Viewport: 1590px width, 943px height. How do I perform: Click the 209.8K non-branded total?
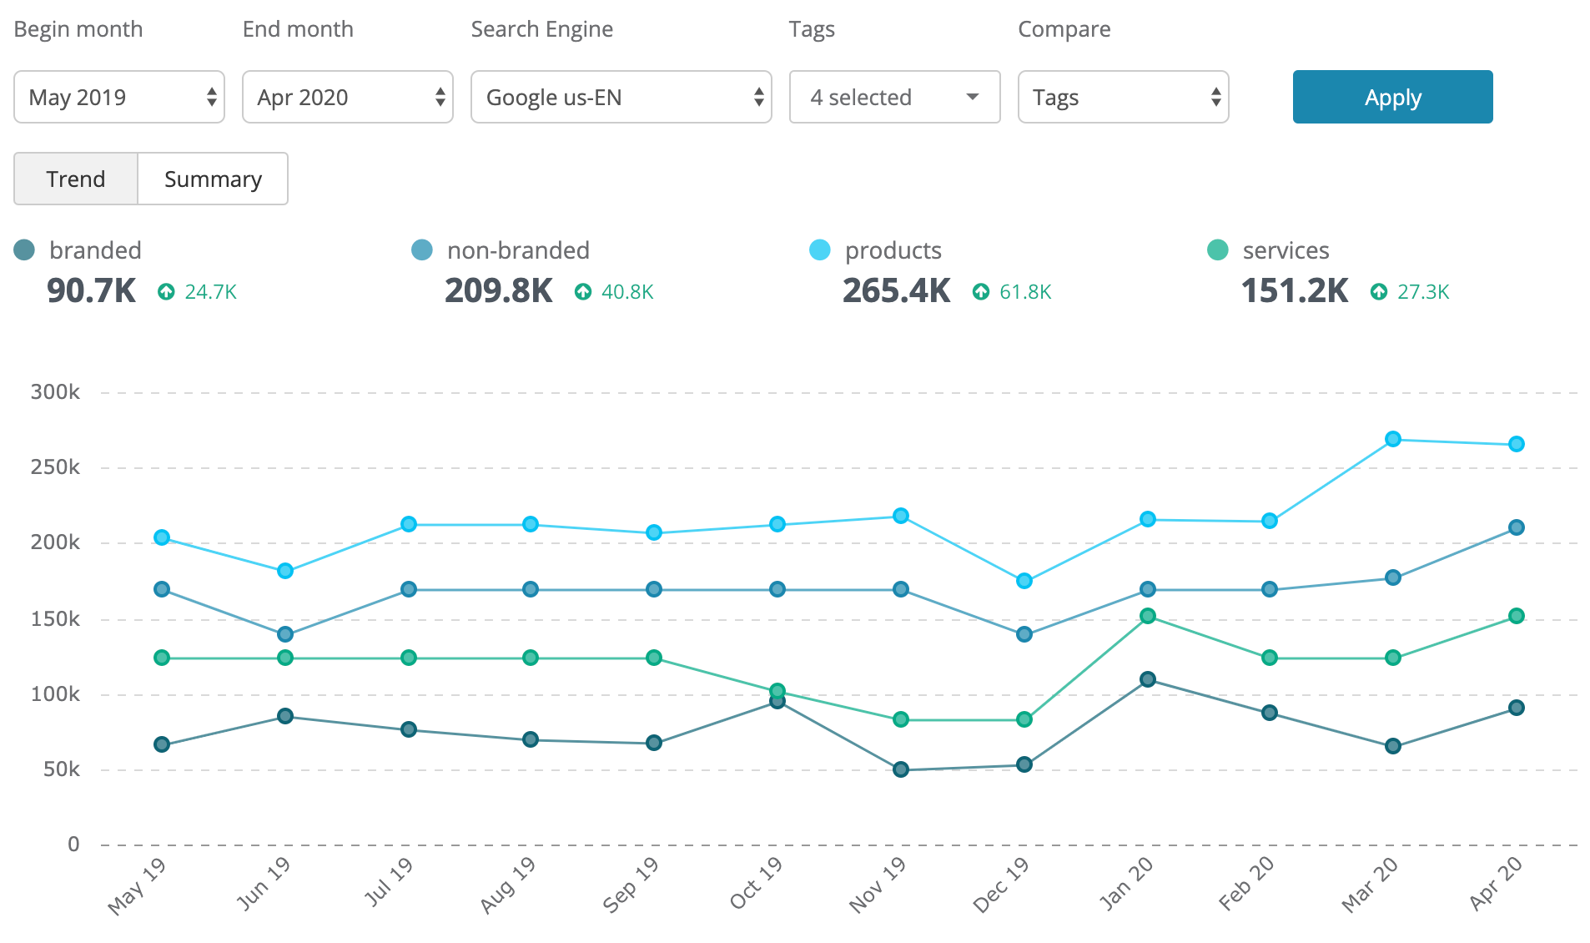tap(498, 292)
